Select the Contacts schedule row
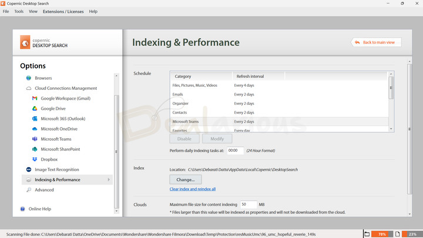Image resolution: width=423 pixels, height=238 pixels. [279, 113]
